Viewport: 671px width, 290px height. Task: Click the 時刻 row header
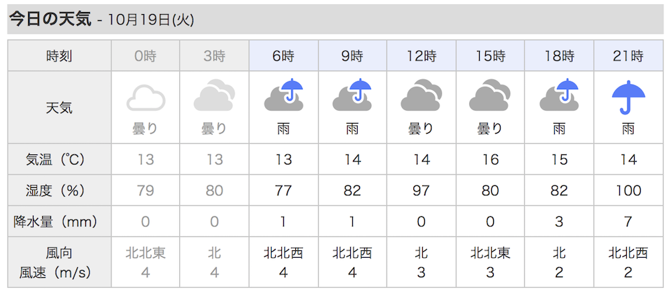tap(60, 56)
